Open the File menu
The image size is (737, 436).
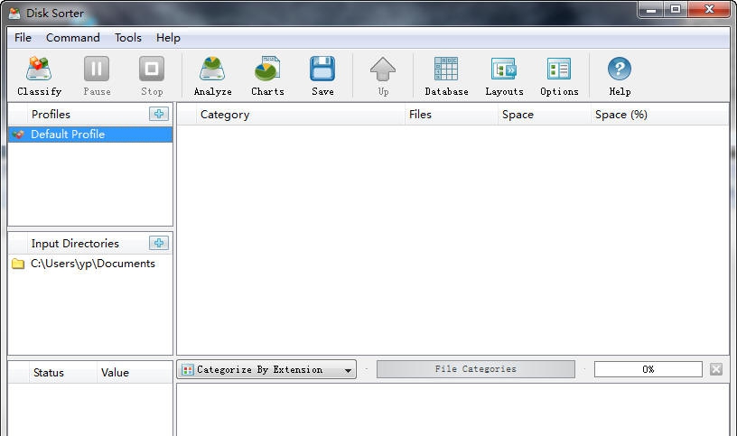(x=23, y=38)
